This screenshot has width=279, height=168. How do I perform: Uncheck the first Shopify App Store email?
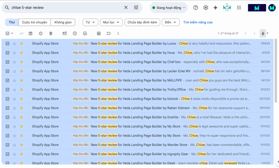[x=7, y=43]
